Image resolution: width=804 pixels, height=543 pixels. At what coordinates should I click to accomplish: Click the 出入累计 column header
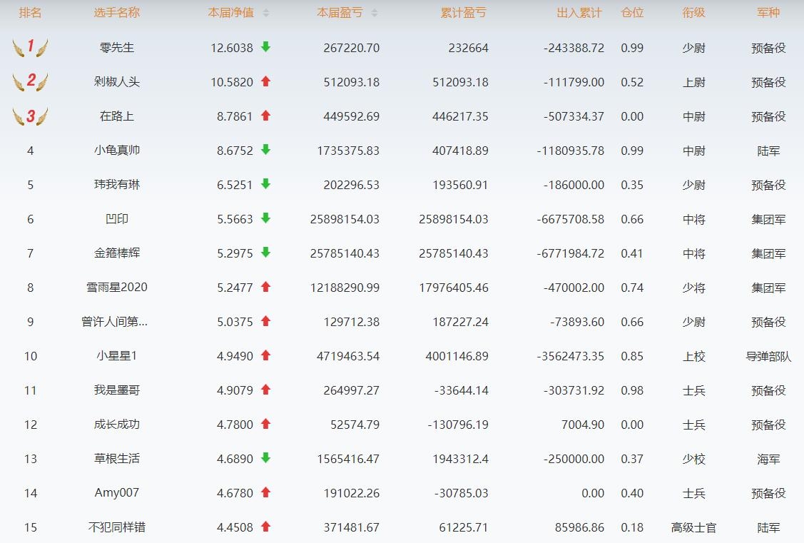[x=579, y=13]
